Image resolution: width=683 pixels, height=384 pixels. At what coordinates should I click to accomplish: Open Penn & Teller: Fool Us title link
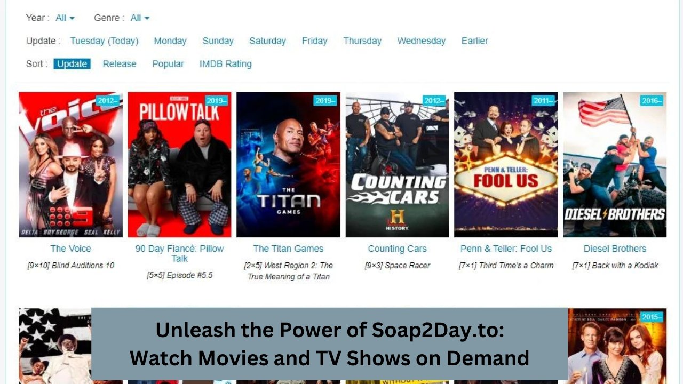506,249
